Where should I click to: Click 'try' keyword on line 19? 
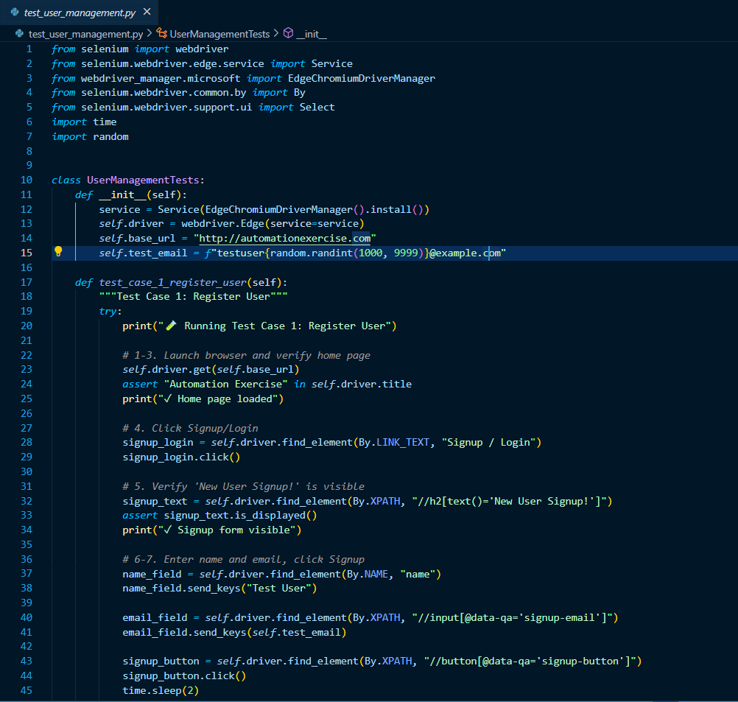point(108,311)
